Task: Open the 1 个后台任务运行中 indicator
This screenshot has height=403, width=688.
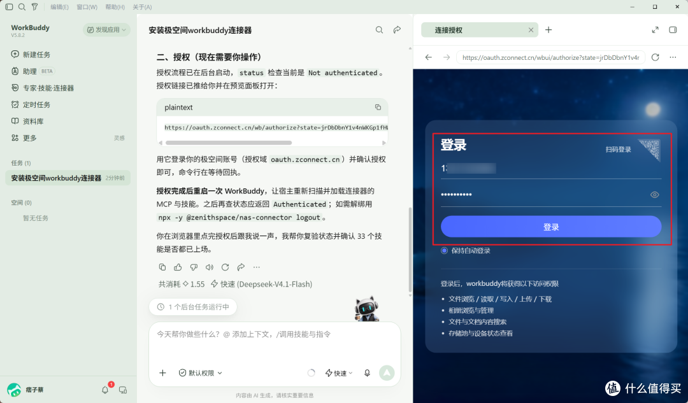Action: pyautogui.click(x=193, y=307)
